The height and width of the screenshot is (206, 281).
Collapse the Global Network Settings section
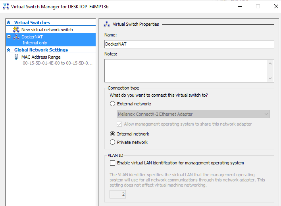pyautogui.click(x=9, y=50)
